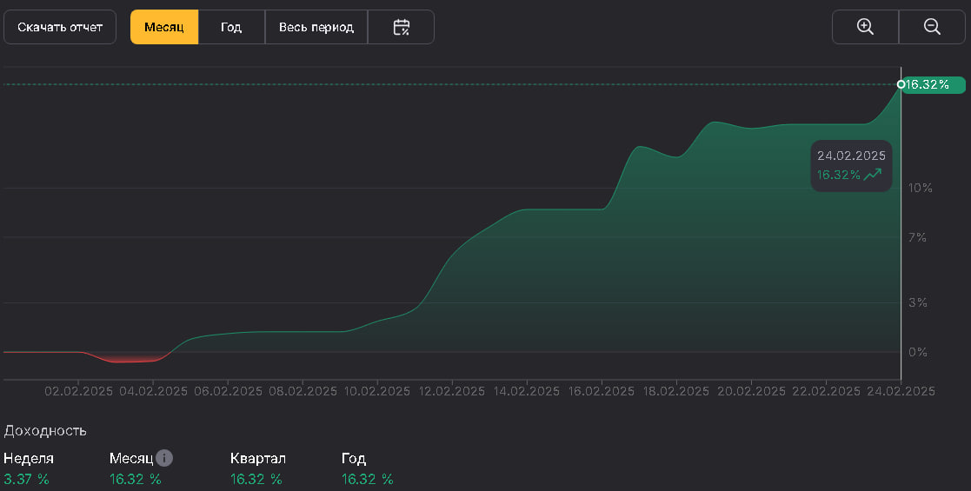
Task: Click the 16.32 % value under "Месяц"
Action: (135, 479)
